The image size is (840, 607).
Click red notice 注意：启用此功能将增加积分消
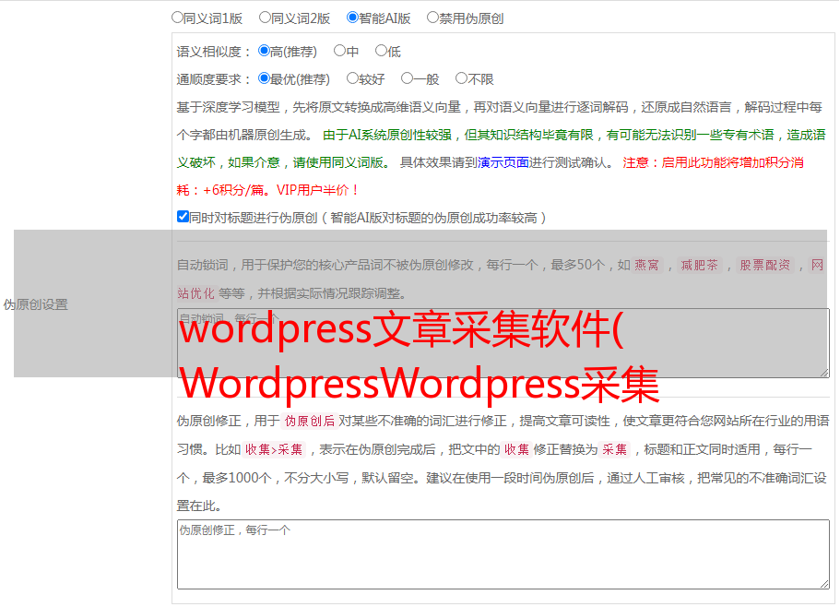tap(713, 162)
